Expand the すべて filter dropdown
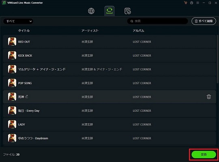The width and height of the screenshot is (219, 162). pyautogui.click(x=18, y=21)
